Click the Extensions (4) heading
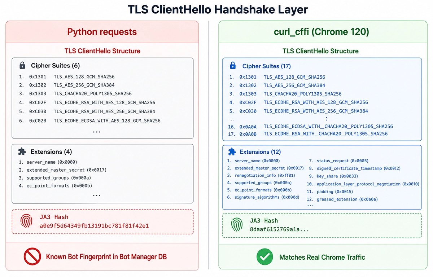Screen dimensions: 433x277 51,152
